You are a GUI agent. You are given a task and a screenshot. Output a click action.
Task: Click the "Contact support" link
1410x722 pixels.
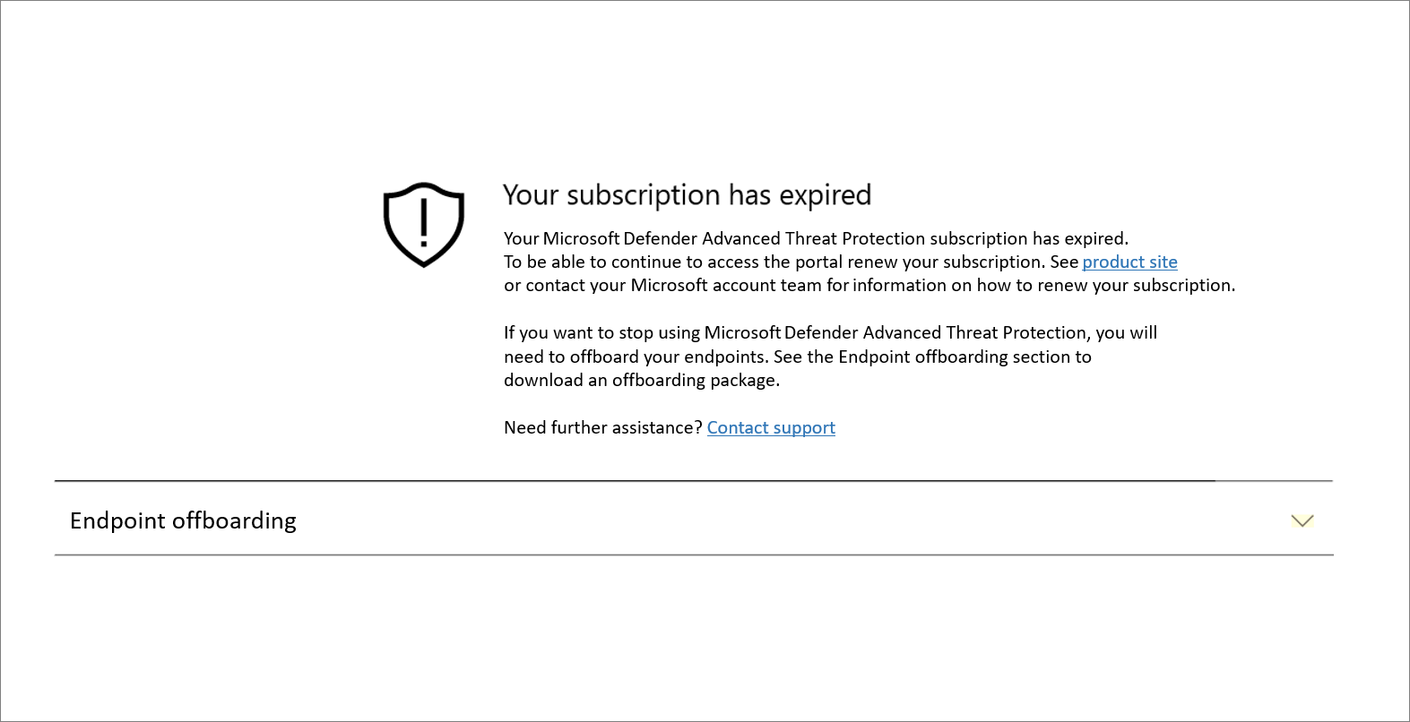(x=771, y=428)
